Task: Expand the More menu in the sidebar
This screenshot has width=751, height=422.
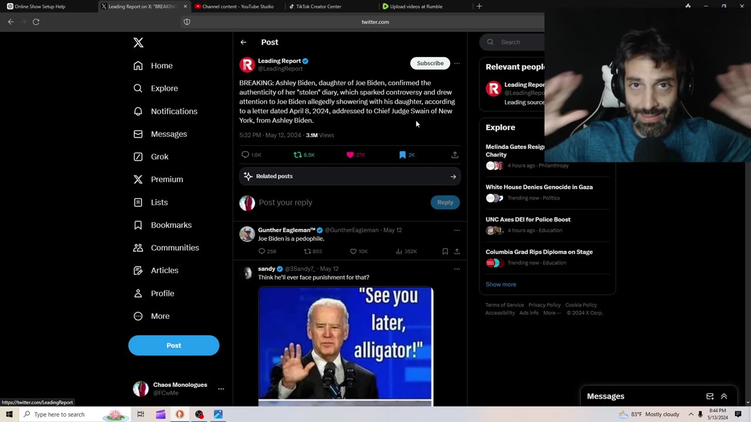Action: [151, 316]
